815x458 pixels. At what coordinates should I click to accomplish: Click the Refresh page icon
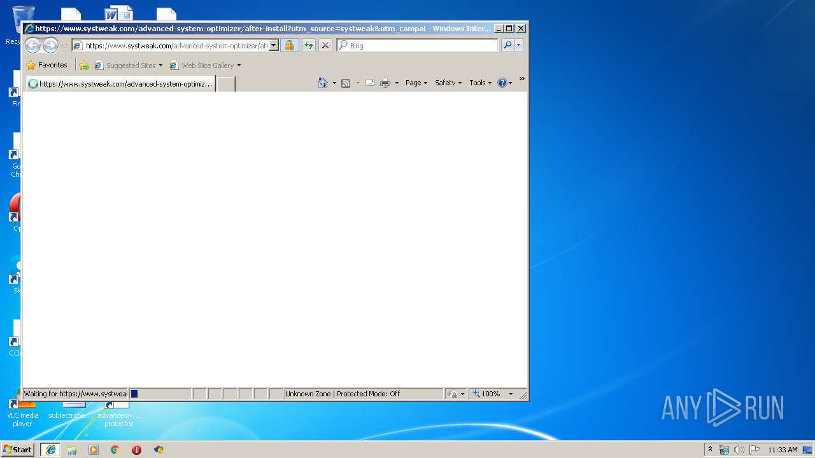coord(309,45)
